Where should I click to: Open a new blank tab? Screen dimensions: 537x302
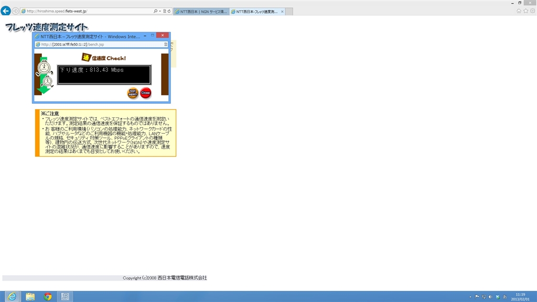(x=289, y=12)
